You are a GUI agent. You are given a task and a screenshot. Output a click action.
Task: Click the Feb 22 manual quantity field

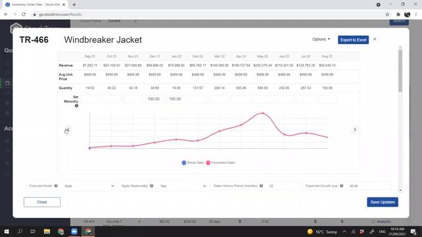[x=198, y=99]
